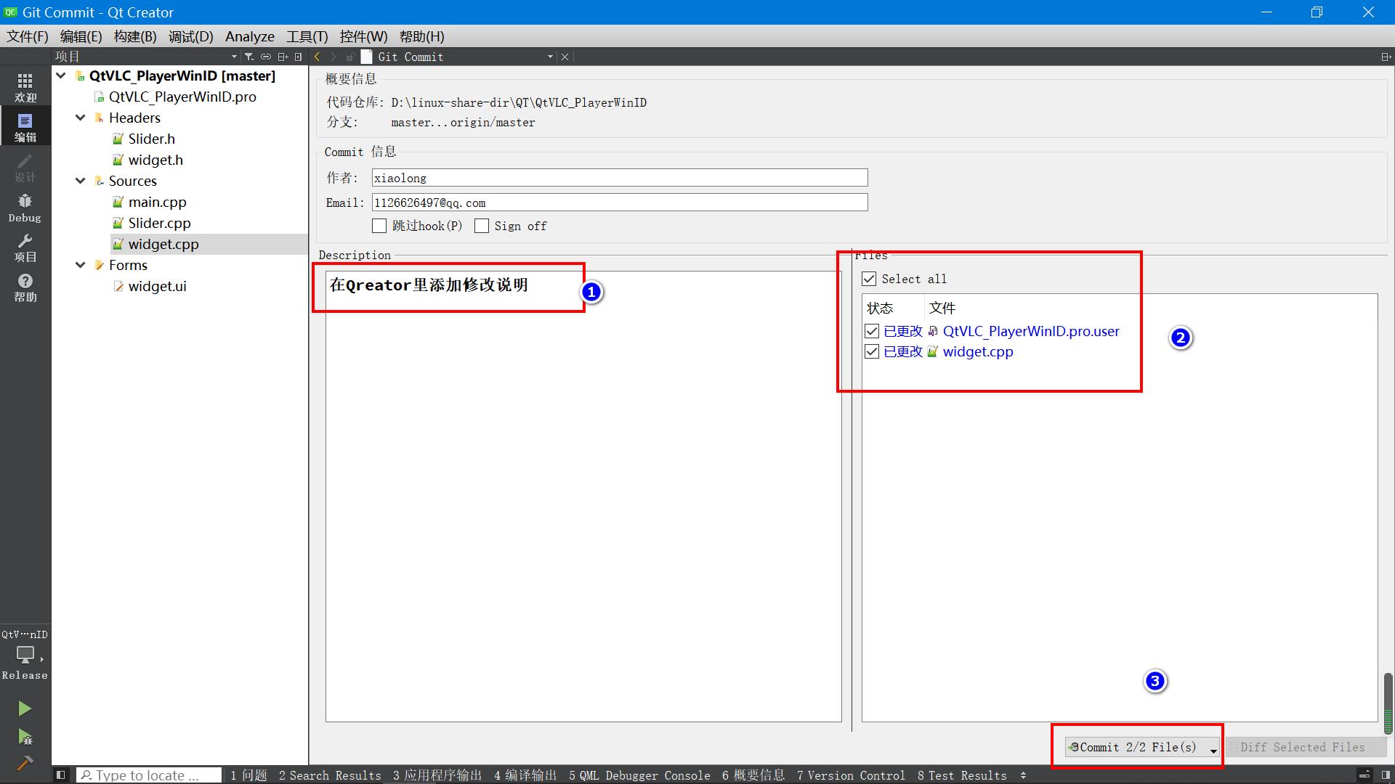Open the 项目 view selector dropdown
This screenshot has width=1395, height=784.
click(234, 57)
